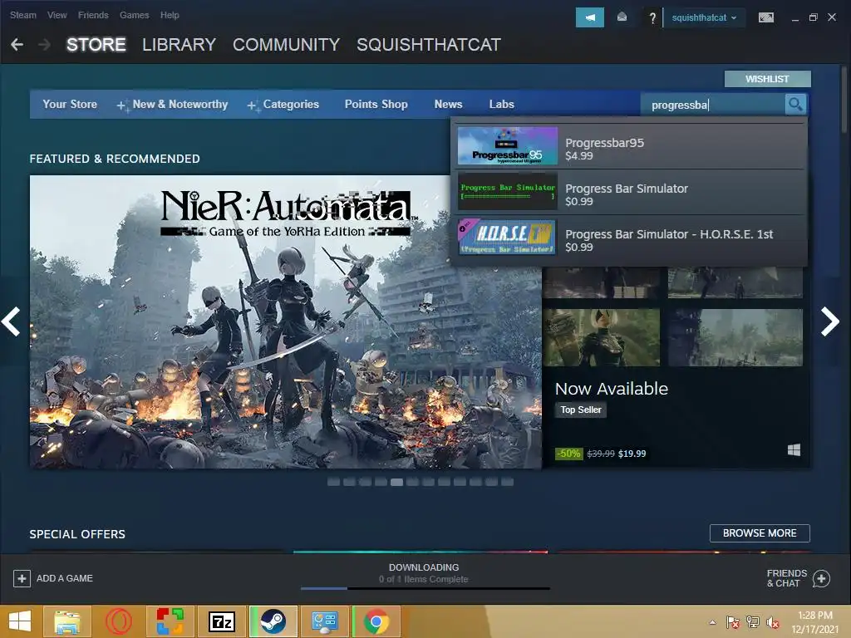Open the Friends menu
Screen dimensions: 851x638
[x=93, y=15]
